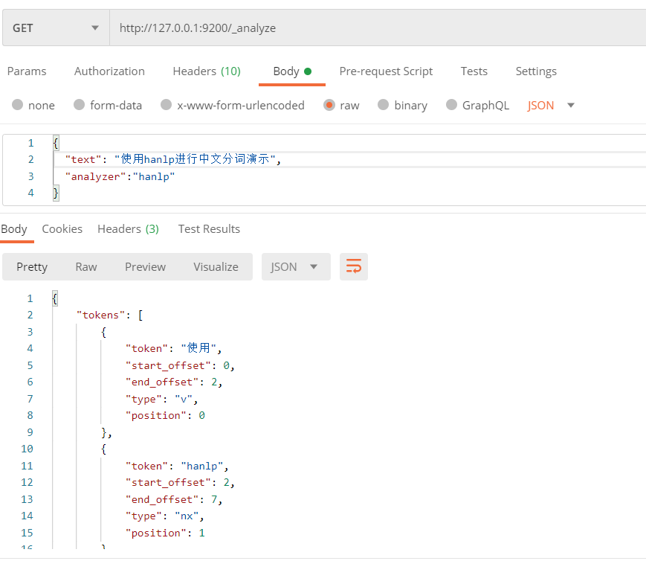Open the Pre-request Script tab
The image size is (646, 561).
tap(386, 71)
